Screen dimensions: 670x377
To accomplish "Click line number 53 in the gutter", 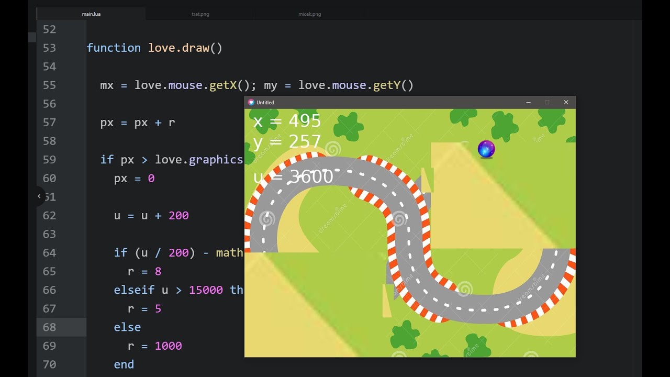I will click(x=49, y=48).
